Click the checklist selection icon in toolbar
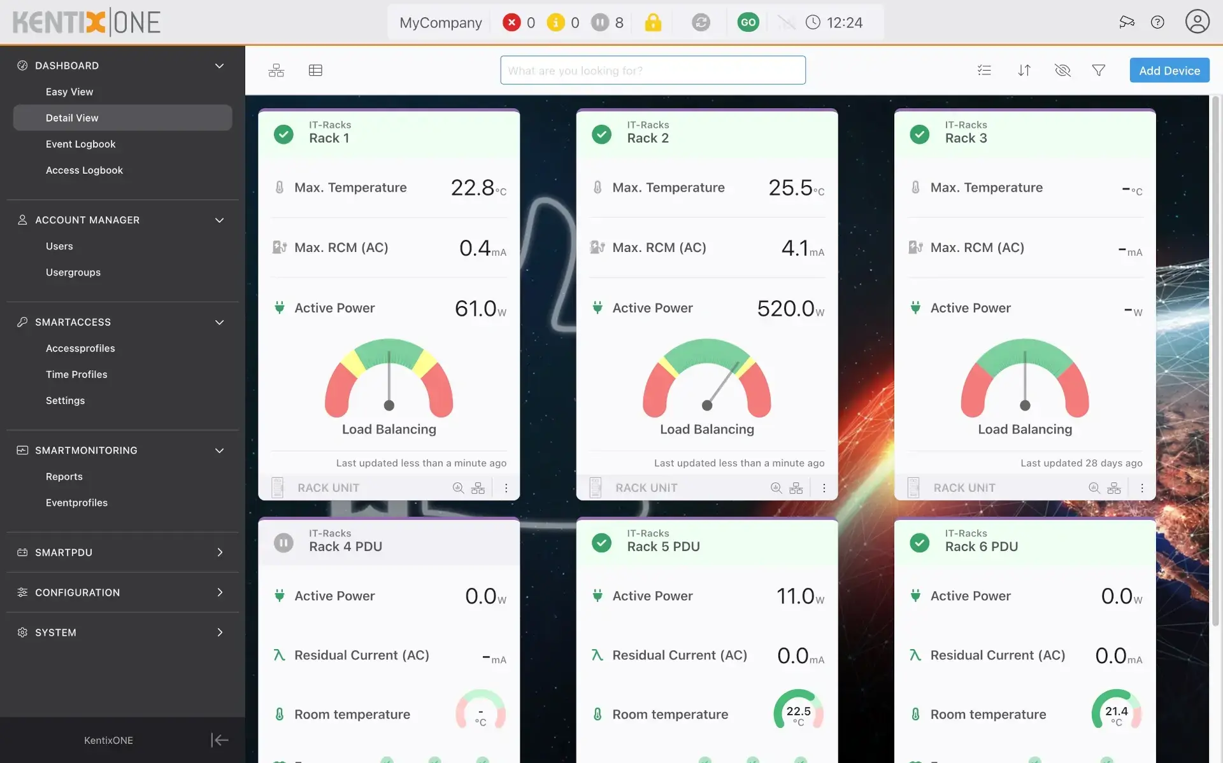 point(984,71)
